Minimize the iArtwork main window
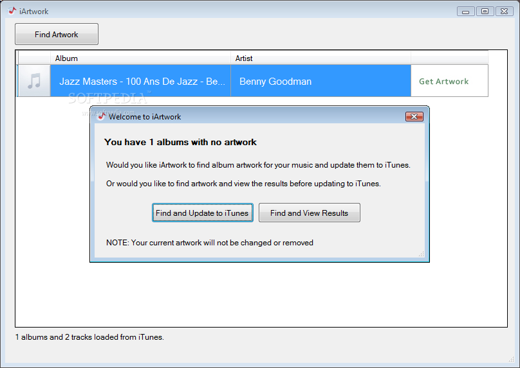This screenshot has width=520, height=368. tap(465, 12)
